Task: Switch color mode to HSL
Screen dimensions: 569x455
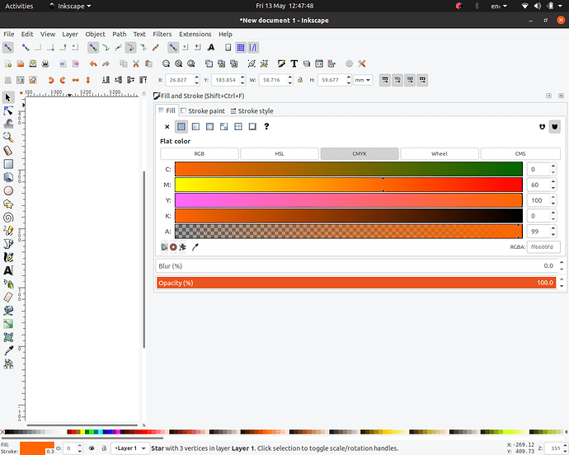Action: (279, 154)
